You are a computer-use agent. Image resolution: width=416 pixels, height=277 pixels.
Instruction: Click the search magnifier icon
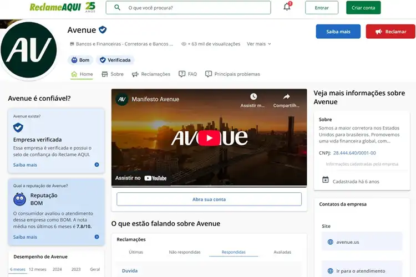click(117, 7)
